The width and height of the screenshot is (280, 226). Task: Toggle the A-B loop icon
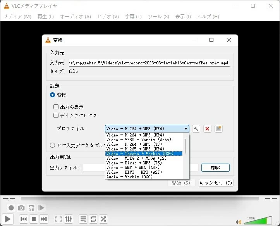(31, 208)
